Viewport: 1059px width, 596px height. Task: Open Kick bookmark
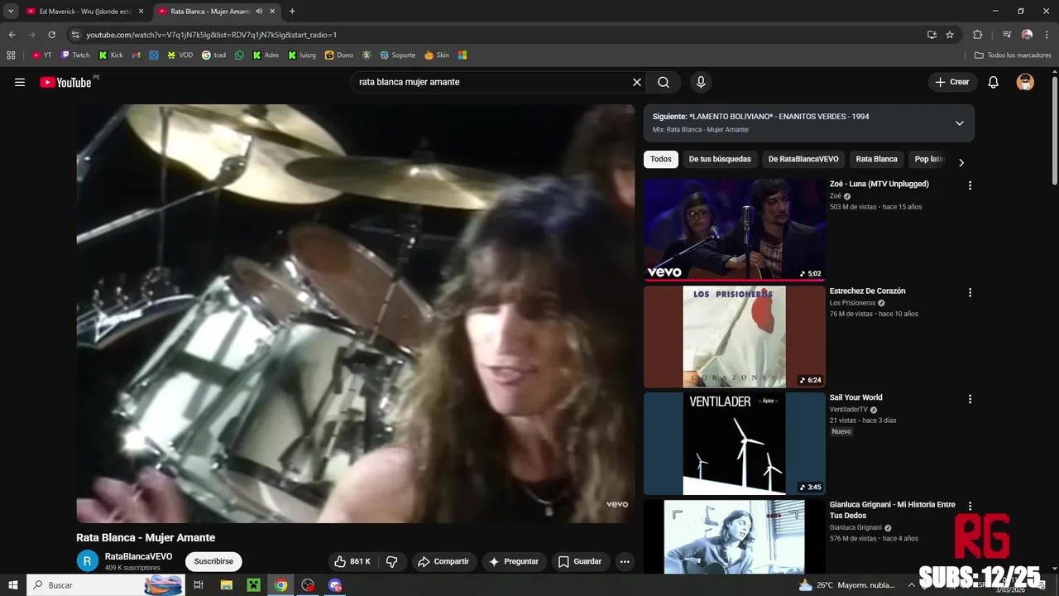coord(111,55)
